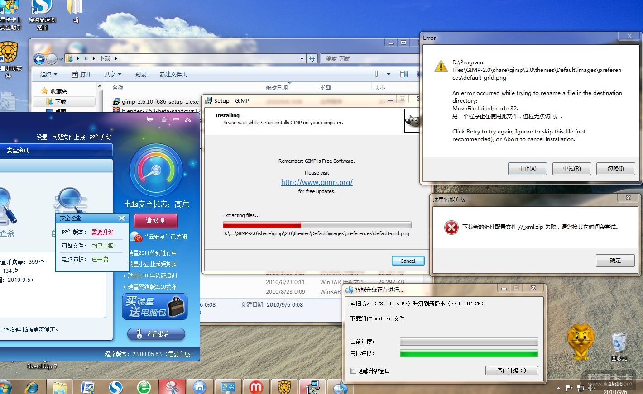Click the 总体进度 green progress bar
Screen dimensions: 643x394
[x=469, y=353]
